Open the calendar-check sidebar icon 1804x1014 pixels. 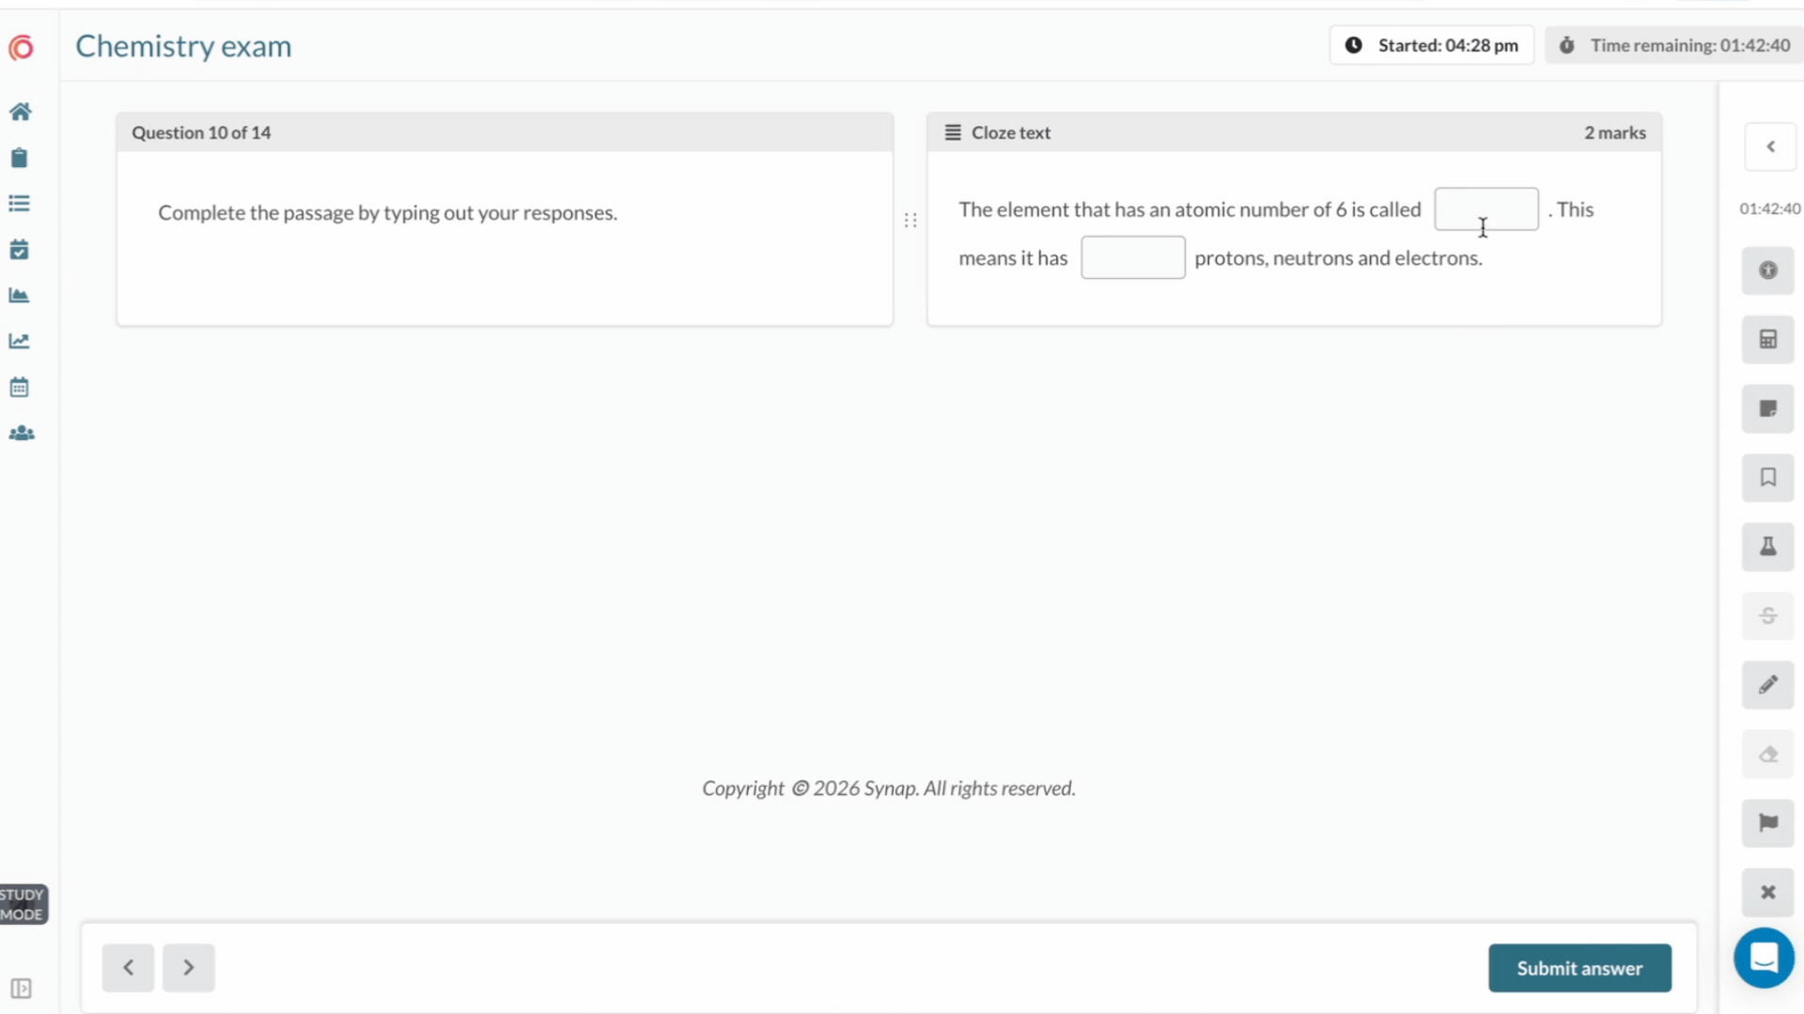[x=19, y=250]
